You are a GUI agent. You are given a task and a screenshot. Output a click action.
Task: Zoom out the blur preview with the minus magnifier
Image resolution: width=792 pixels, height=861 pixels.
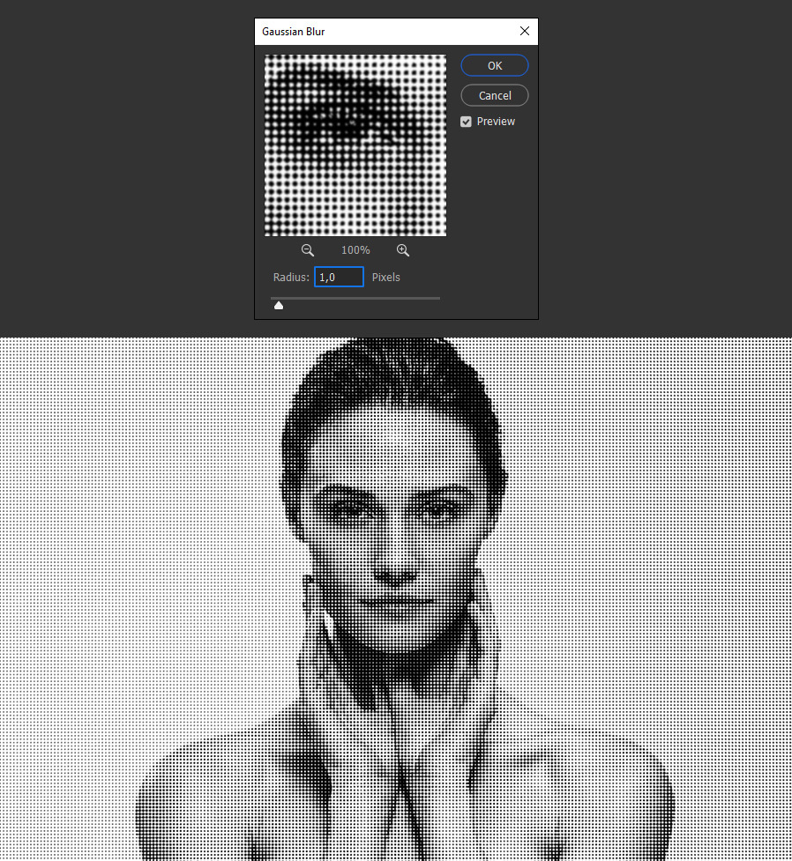coord(308,250)
